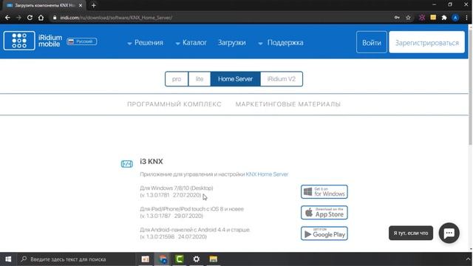
Task: Reload the current page
Action: 30,18
